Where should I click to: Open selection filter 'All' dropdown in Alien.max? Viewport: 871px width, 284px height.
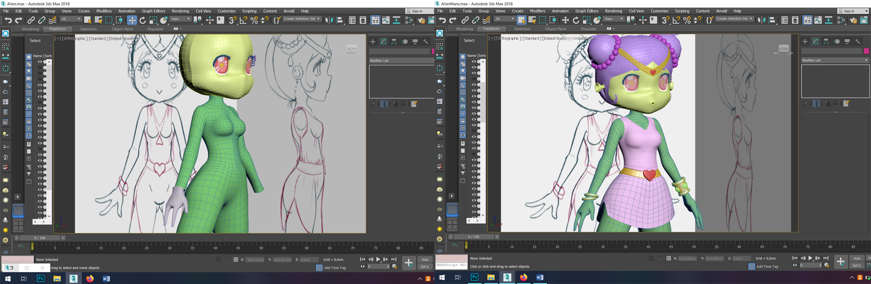[70, 19]
